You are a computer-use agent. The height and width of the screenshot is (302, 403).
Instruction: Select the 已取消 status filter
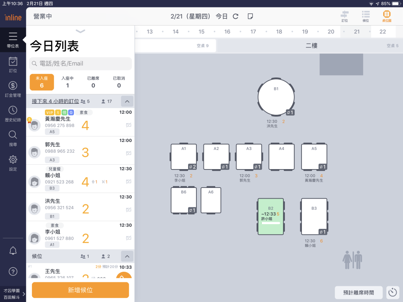pos(119,82)
